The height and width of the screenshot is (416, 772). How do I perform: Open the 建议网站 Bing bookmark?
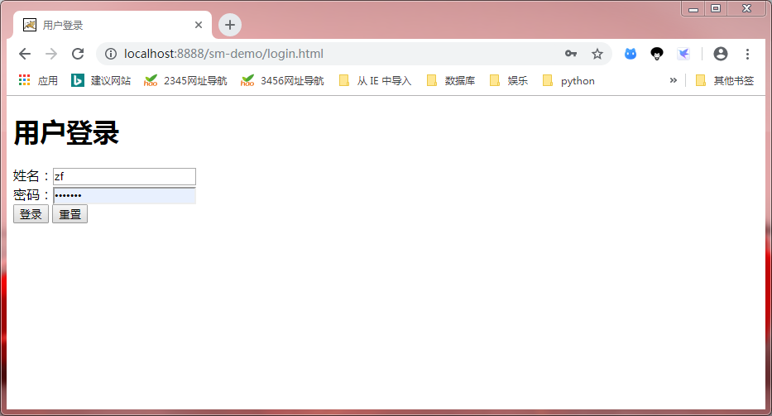(x=102, y=80)
